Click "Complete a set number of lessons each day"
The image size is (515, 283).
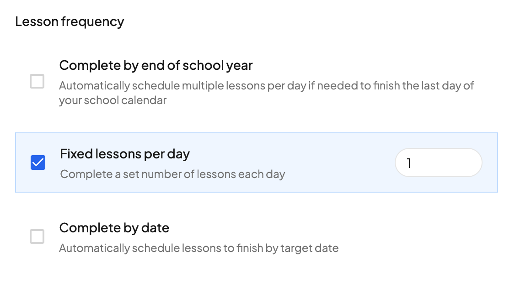[172, 174]
